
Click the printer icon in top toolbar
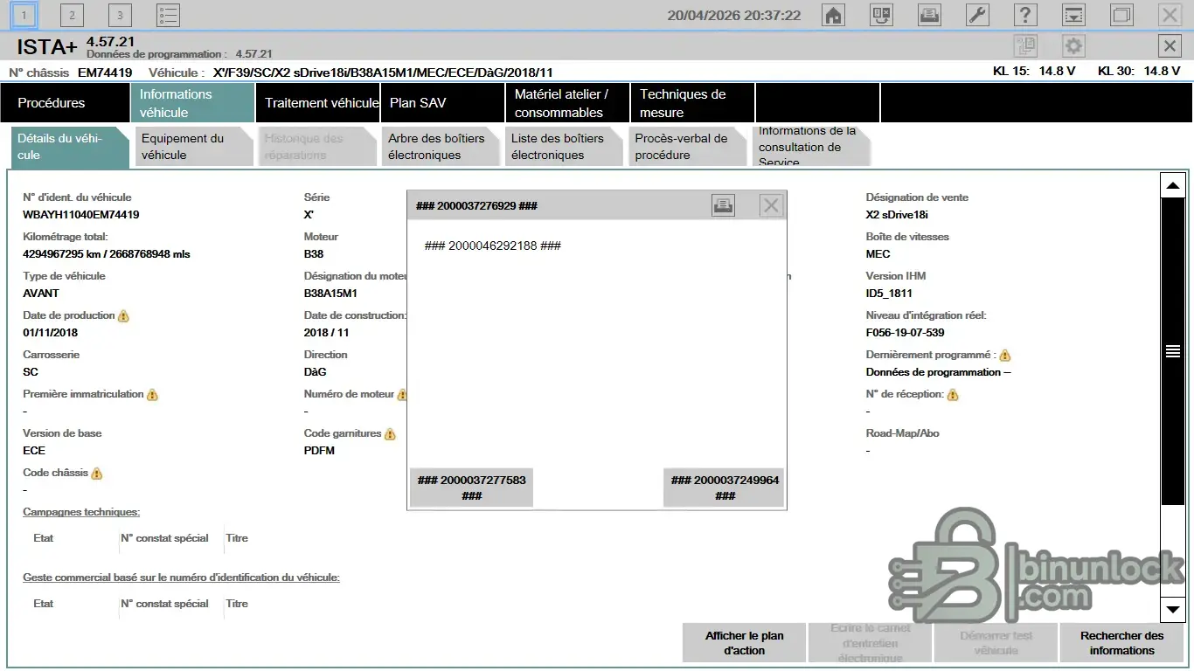tap(929, 15)
